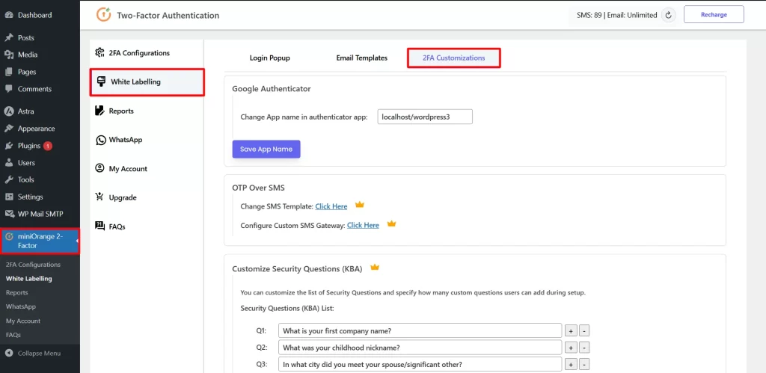This screenshot has width=766, height=373.
Task: Click the Upgrade cart icon
Action: (x=100, y=198)
